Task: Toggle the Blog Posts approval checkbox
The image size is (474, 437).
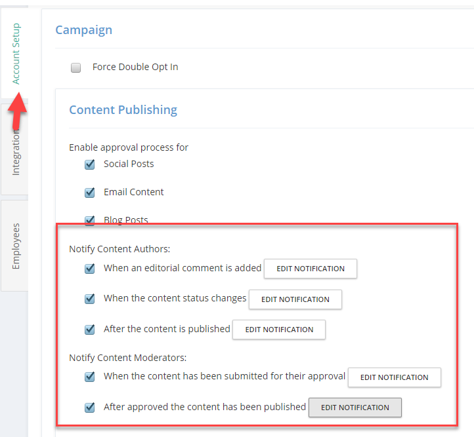Action: point(89,220)
